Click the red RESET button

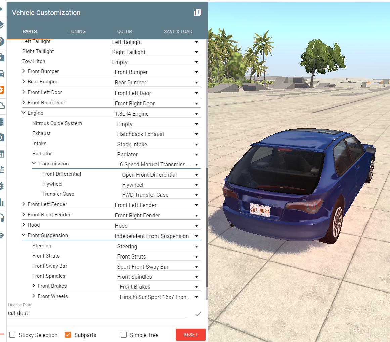(191, 335)
